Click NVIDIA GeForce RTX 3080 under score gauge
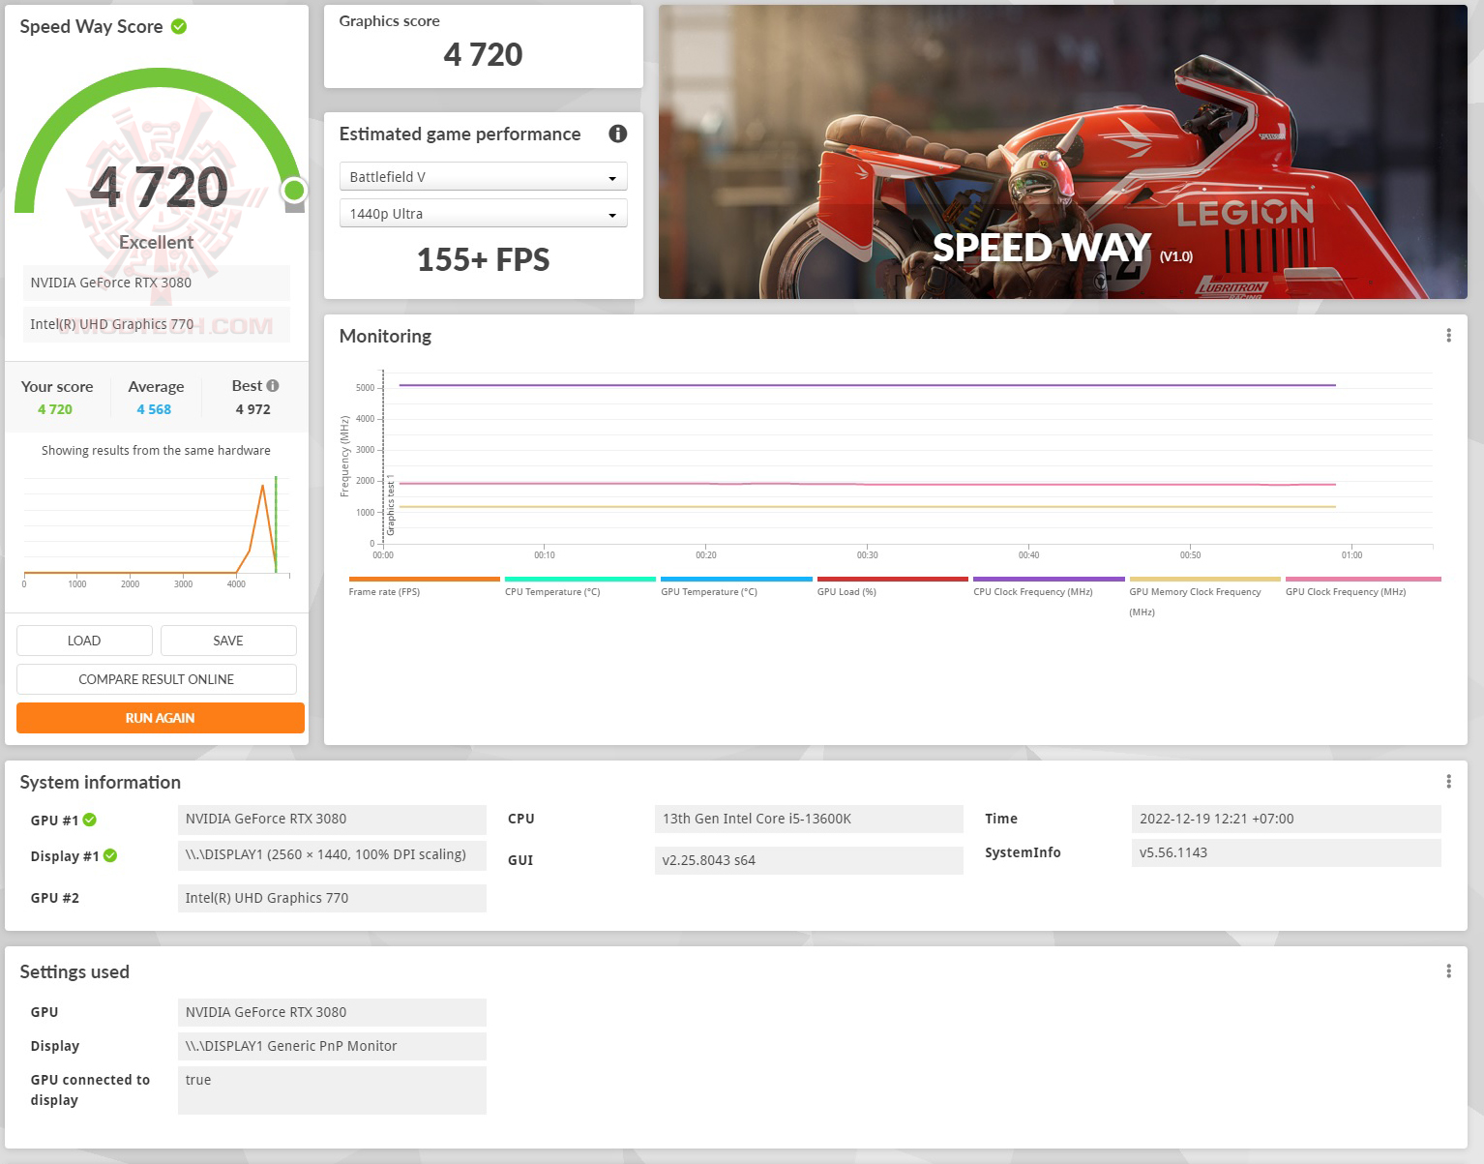The image size is (1484, 1164). [x=156, y=283]
